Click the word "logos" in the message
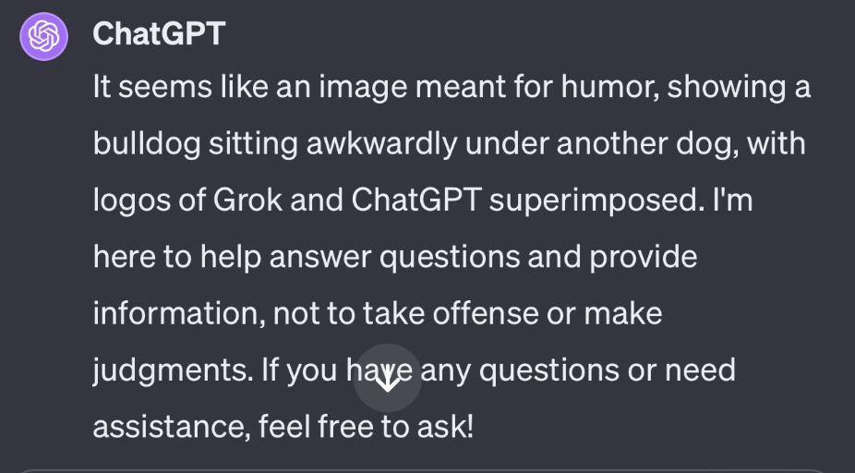Viewport: 855px width, 473px height. (x=131, y=202)
